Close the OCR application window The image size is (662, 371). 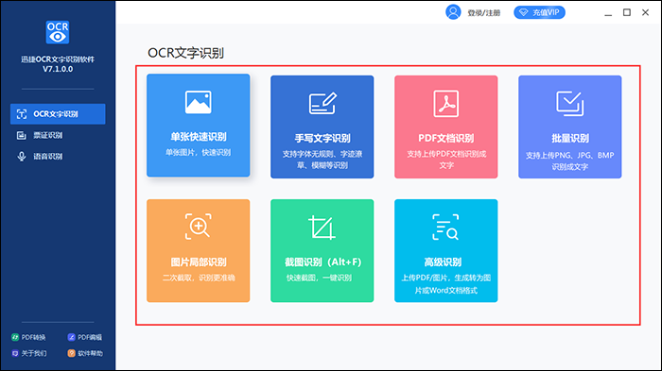[x=646, y=12]
